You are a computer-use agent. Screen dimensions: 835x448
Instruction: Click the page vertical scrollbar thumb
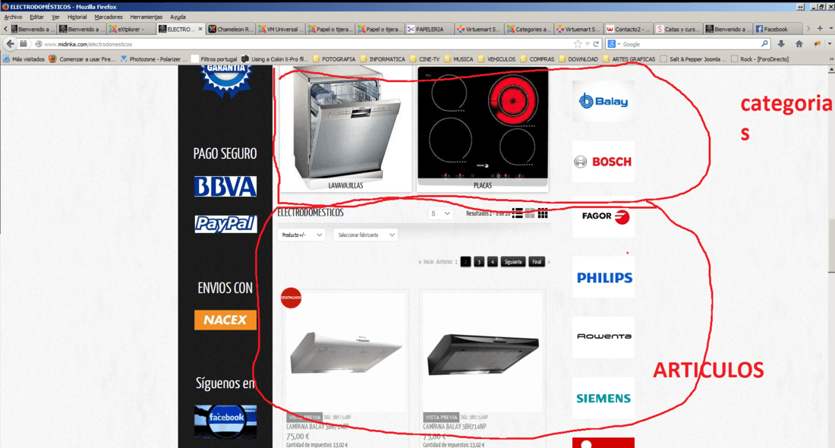coord(830,245)
